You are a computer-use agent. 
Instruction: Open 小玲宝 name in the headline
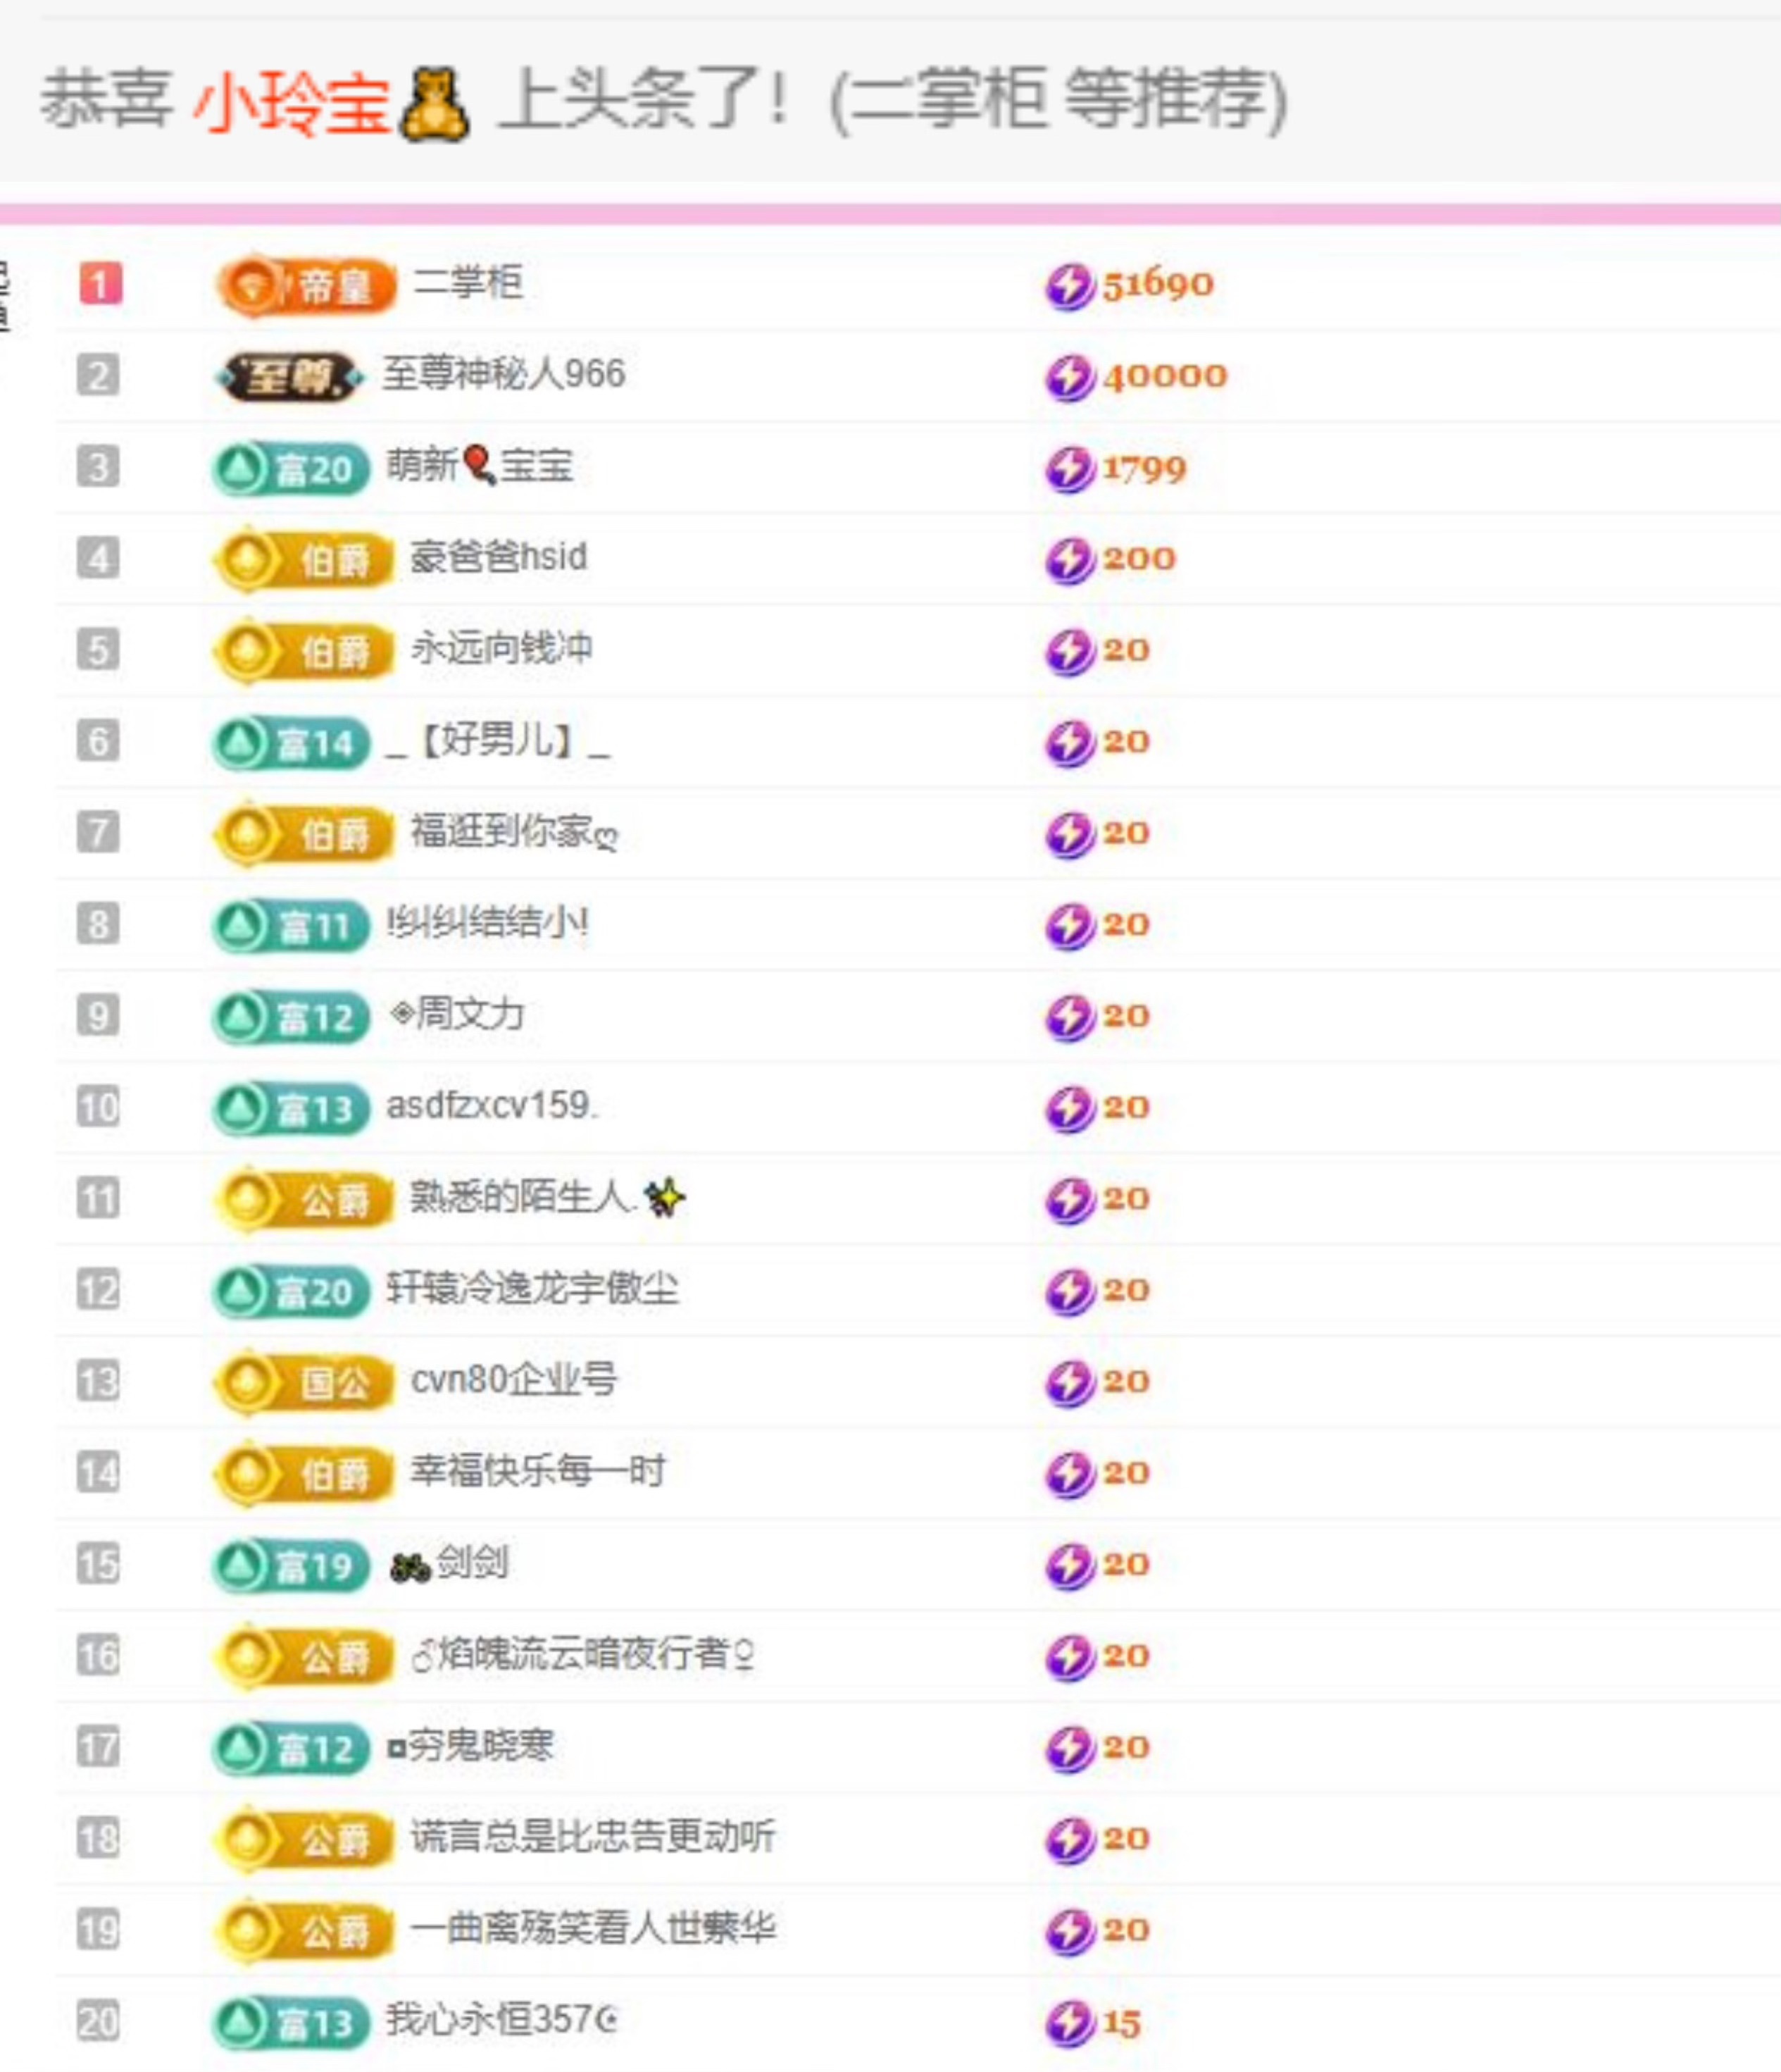pos(291,103)
